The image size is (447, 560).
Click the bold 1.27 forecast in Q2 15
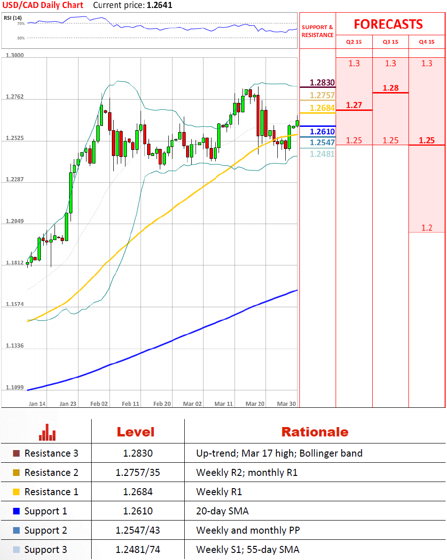[354, 105]
